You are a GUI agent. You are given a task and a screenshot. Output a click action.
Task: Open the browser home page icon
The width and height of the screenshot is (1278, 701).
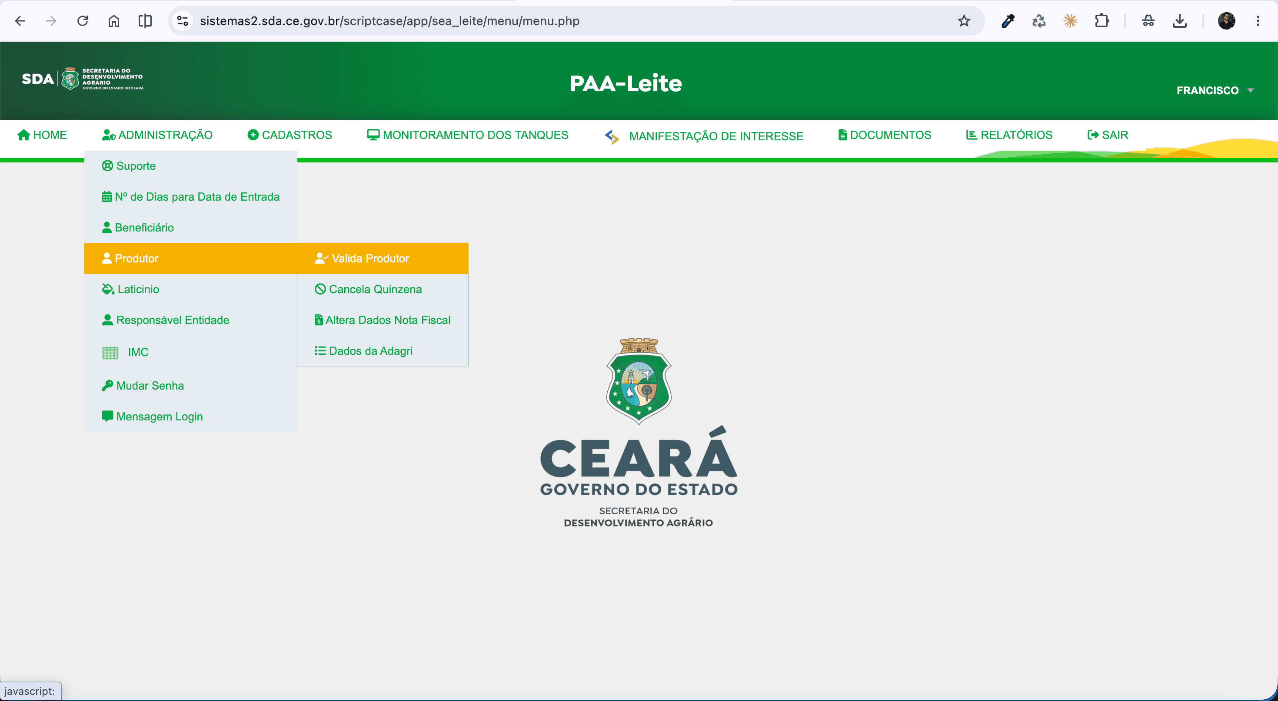pos(113,21)
